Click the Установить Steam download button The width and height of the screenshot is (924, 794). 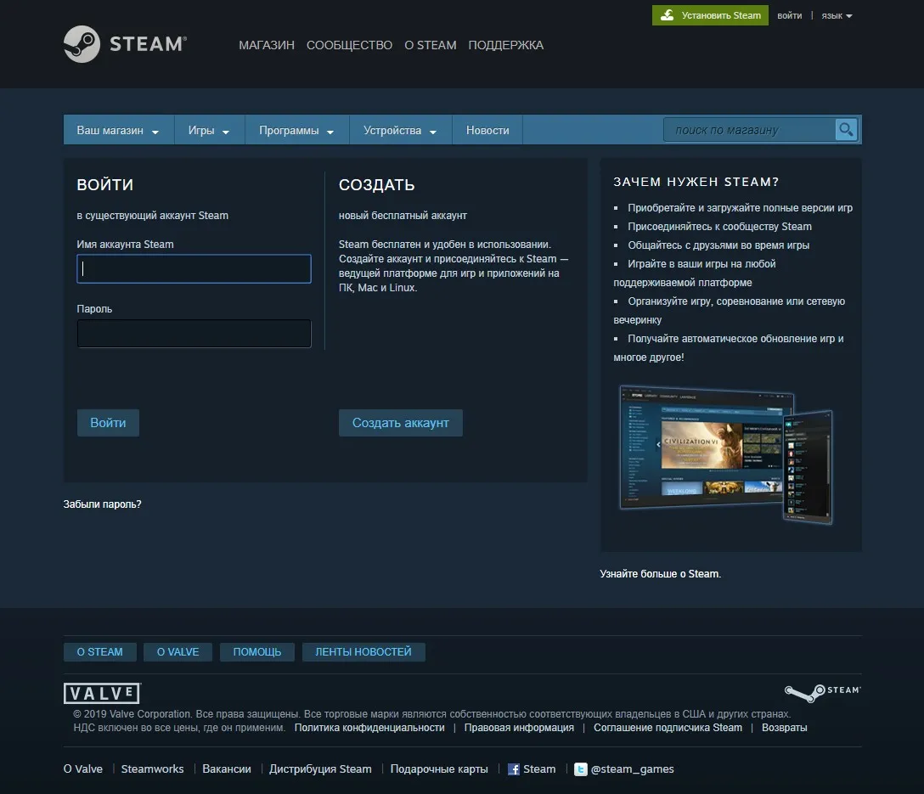click(710, 15)
